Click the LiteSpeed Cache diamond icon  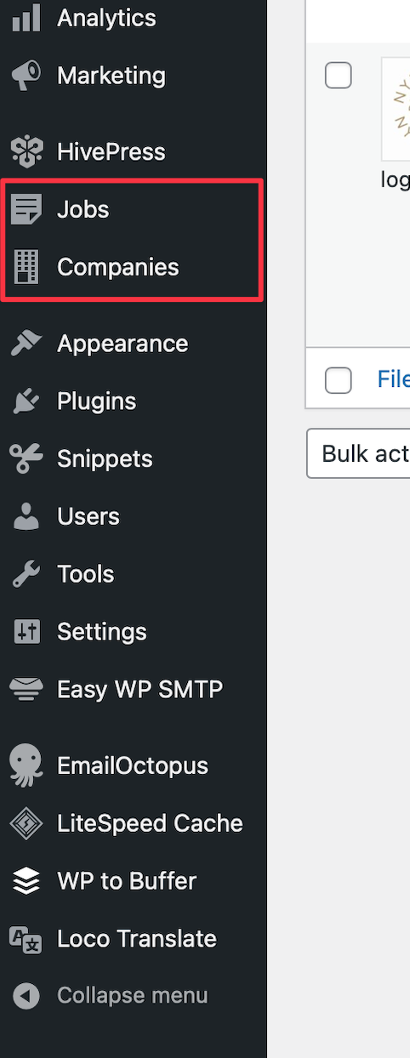pos(26,823)
